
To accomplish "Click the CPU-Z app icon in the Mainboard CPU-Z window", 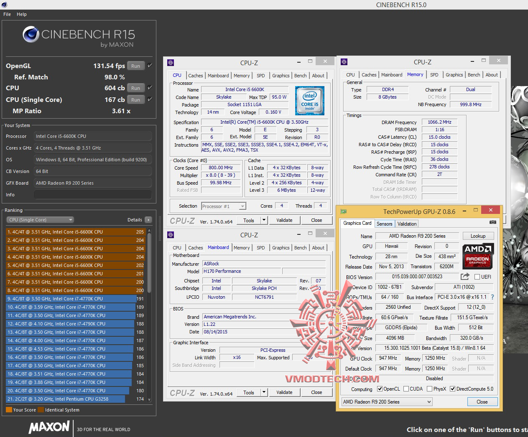I will pos(171,235).
